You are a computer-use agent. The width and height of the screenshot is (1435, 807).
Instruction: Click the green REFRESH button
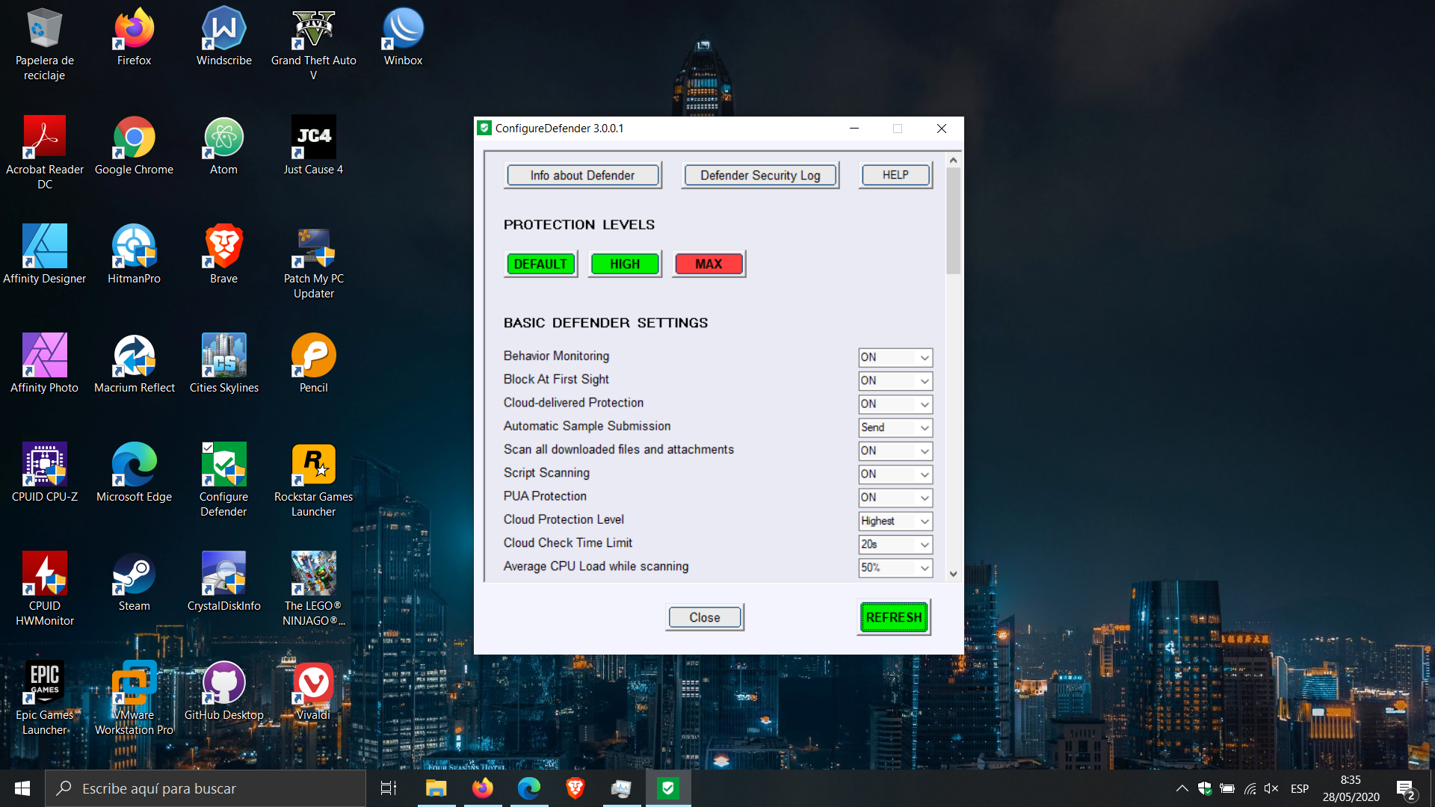(893, 618)
